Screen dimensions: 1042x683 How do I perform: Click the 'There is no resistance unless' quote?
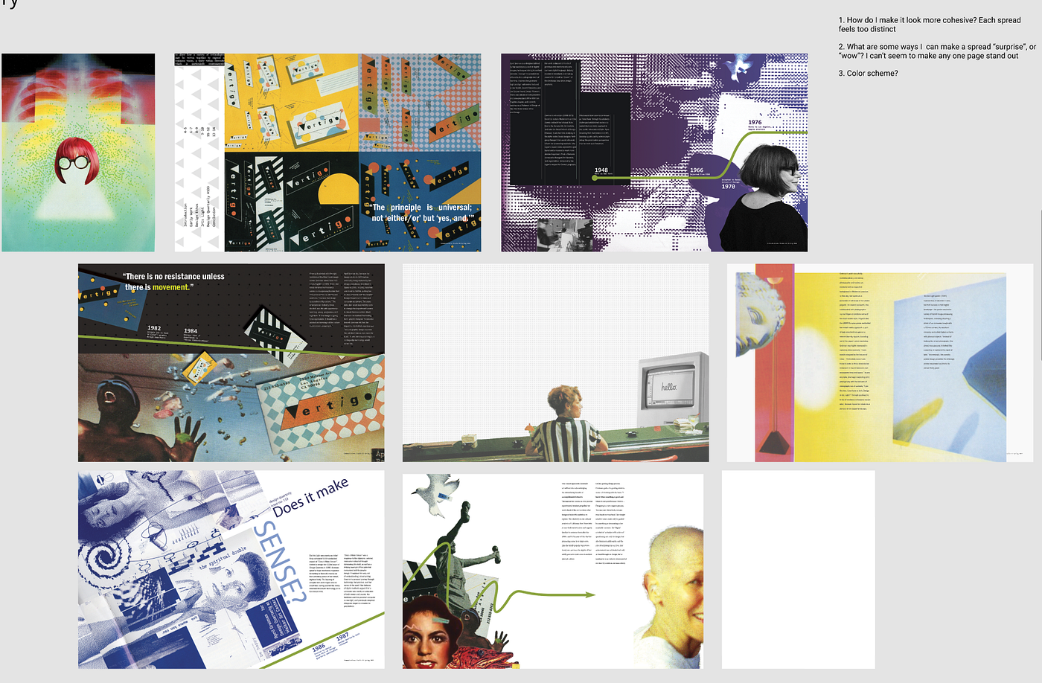tap(174, 281)
